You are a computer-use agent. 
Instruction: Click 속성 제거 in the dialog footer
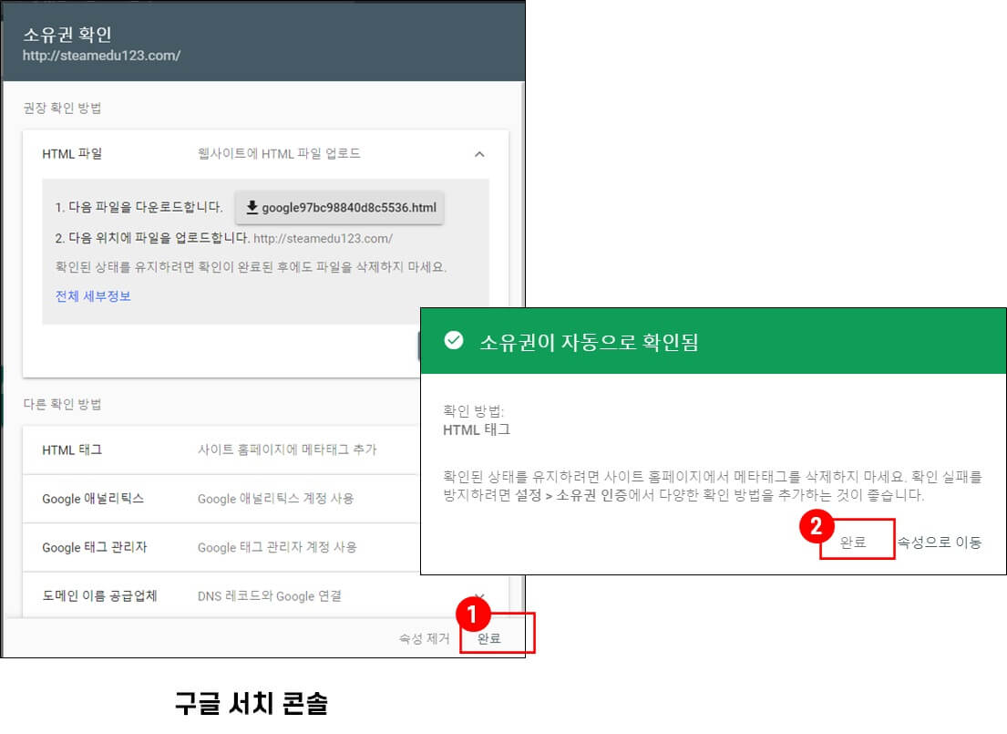[x=424, y=638]
